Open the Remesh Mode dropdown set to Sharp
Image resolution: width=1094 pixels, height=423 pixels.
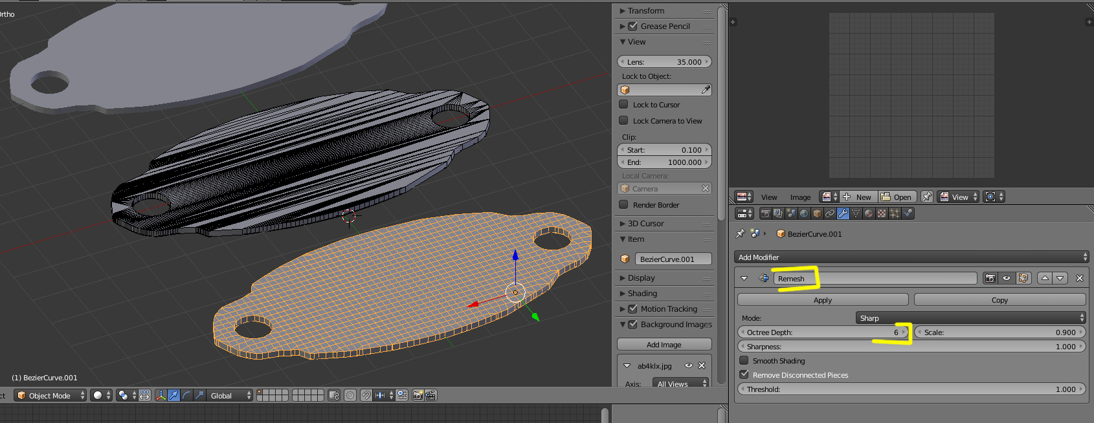[x=970, y=318]
